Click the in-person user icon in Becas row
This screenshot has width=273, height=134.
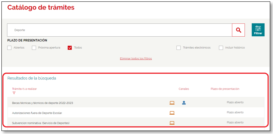pyautogui.click(x=184, y=103)
